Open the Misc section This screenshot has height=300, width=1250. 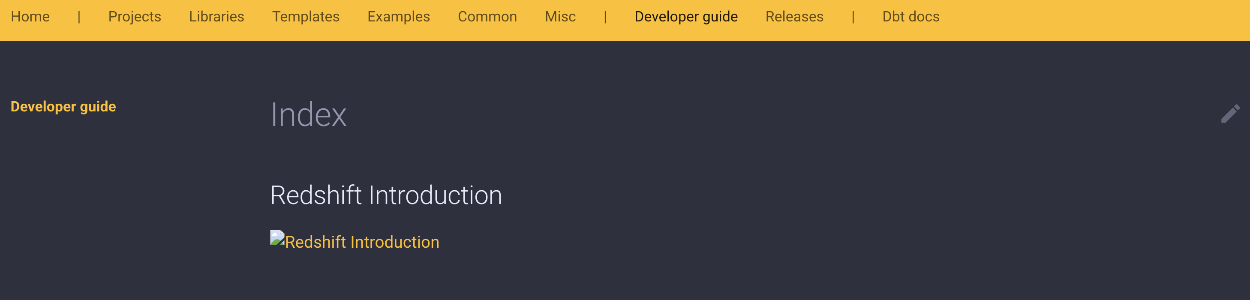click(560, 17)
